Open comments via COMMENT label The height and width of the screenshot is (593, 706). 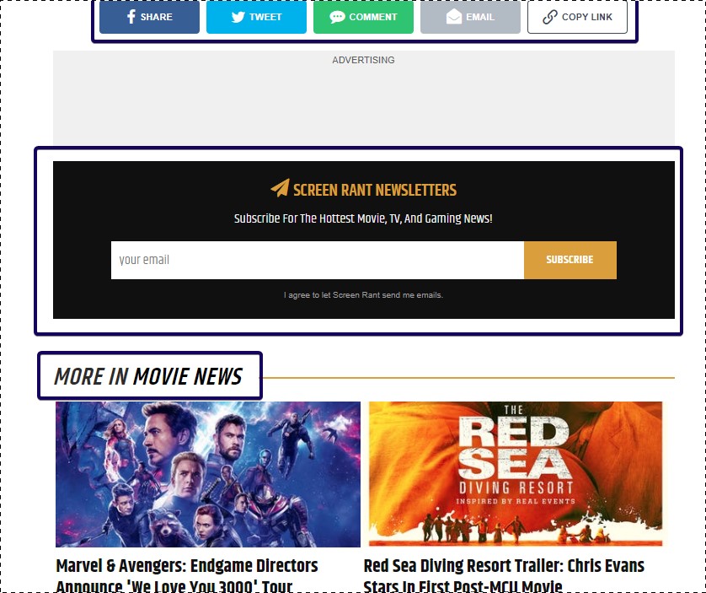tap(373, 17)
